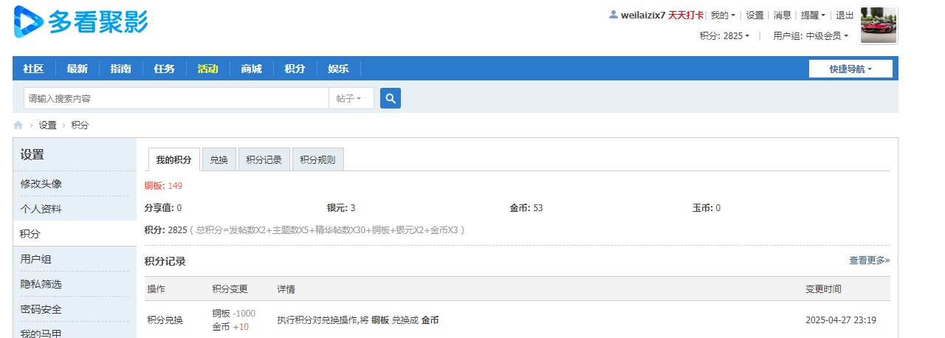Expand the 我的 dropdown menu
This screenshot has width=945, height=338.
click(723, 15)
